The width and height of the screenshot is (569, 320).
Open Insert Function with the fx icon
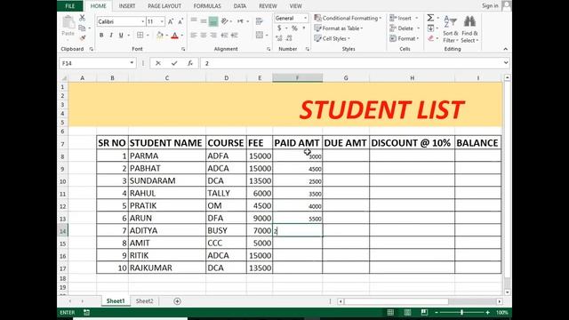tap(189, 63)
